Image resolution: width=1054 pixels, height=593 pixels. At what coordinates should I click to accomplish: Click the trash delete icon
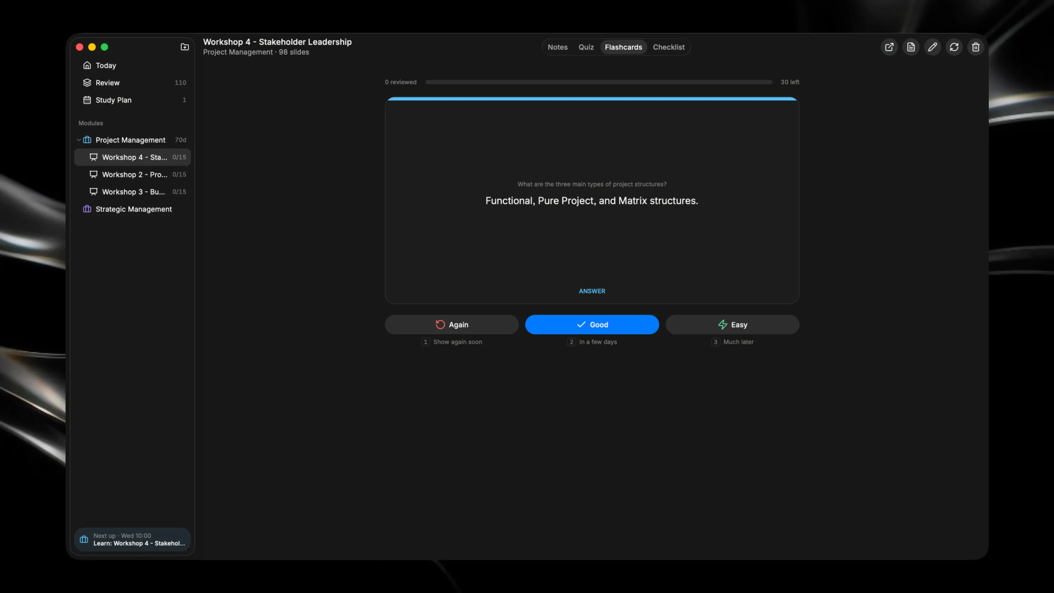pyautogui.click(x=976, y=47)
